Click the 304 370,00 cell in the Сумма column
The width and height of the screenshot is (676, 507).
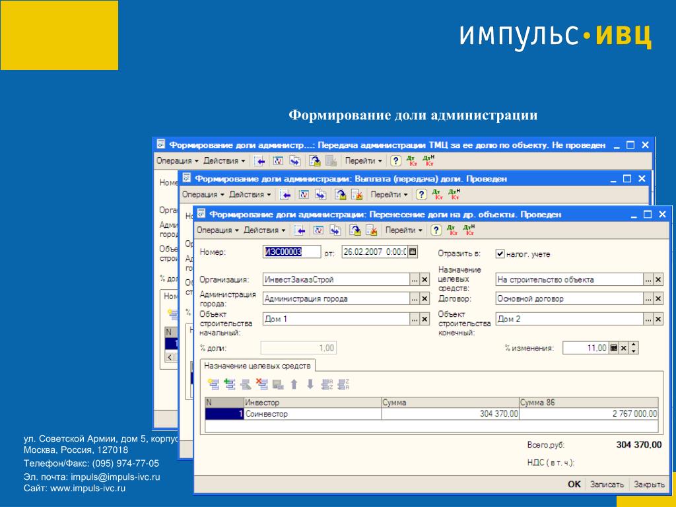tap(450, 414)
